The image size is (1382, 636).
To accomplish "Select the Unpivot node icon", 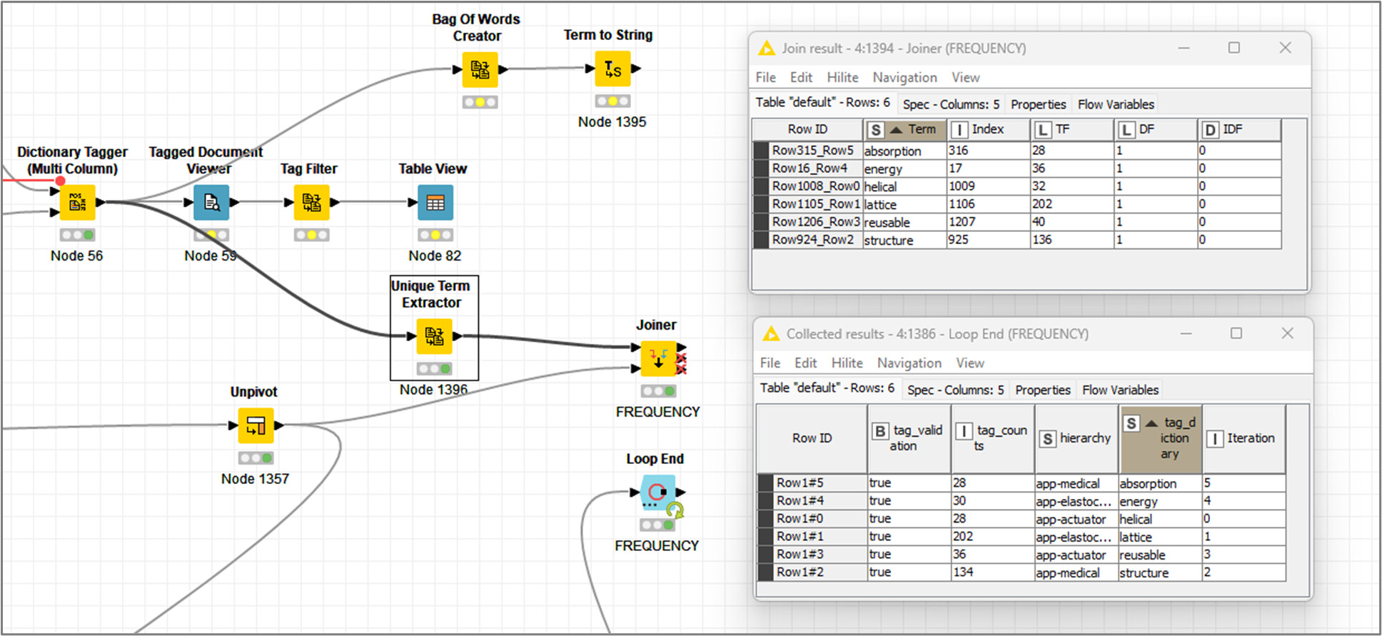I will [256, 425].
